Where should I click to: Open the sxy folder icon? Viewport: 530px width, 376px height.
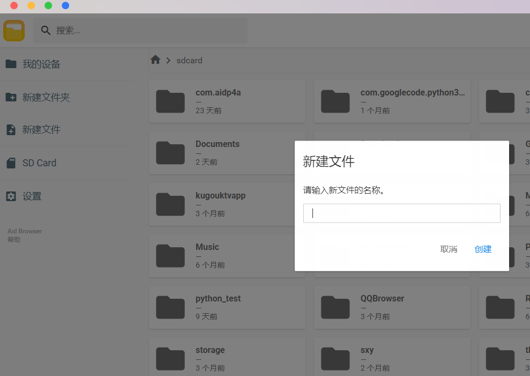[335, 359]
